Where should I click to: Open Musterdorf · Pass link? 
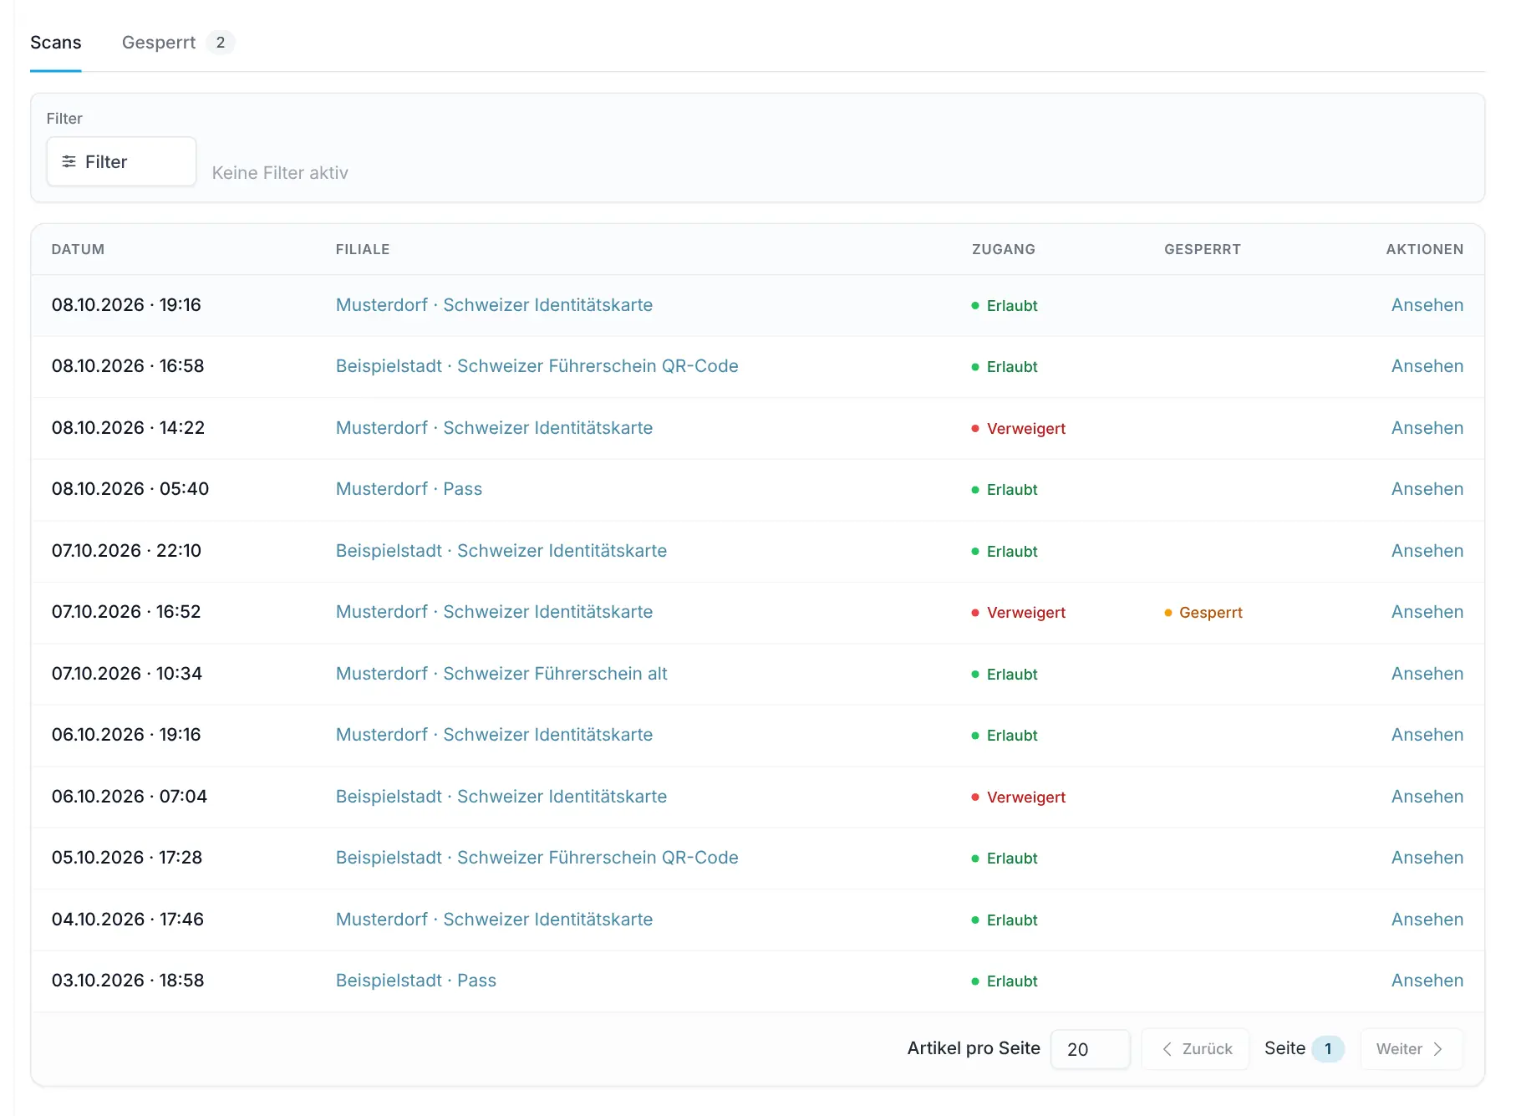click(409, 489)
